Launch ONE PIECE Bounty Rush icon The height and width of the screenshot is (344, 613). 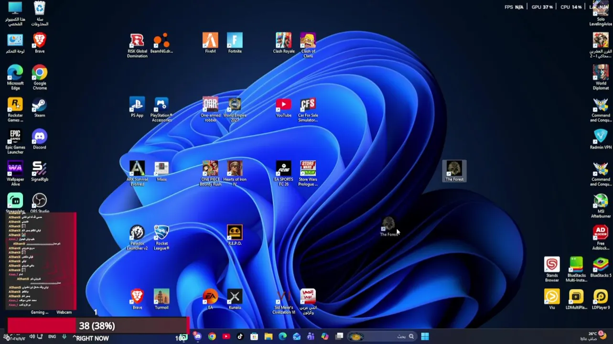[x=210, y=174]
